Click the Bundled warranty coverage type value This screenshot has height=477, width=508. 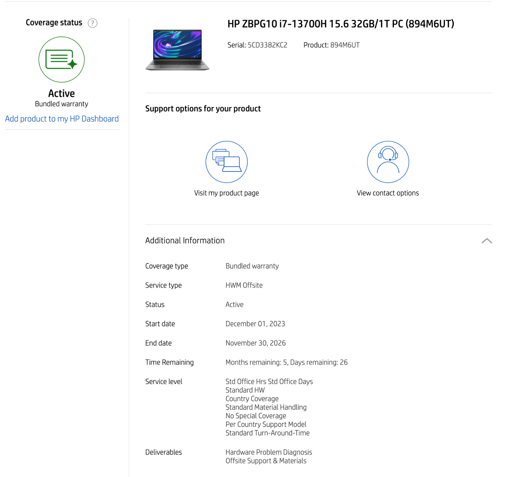click(x=252, y=266)
